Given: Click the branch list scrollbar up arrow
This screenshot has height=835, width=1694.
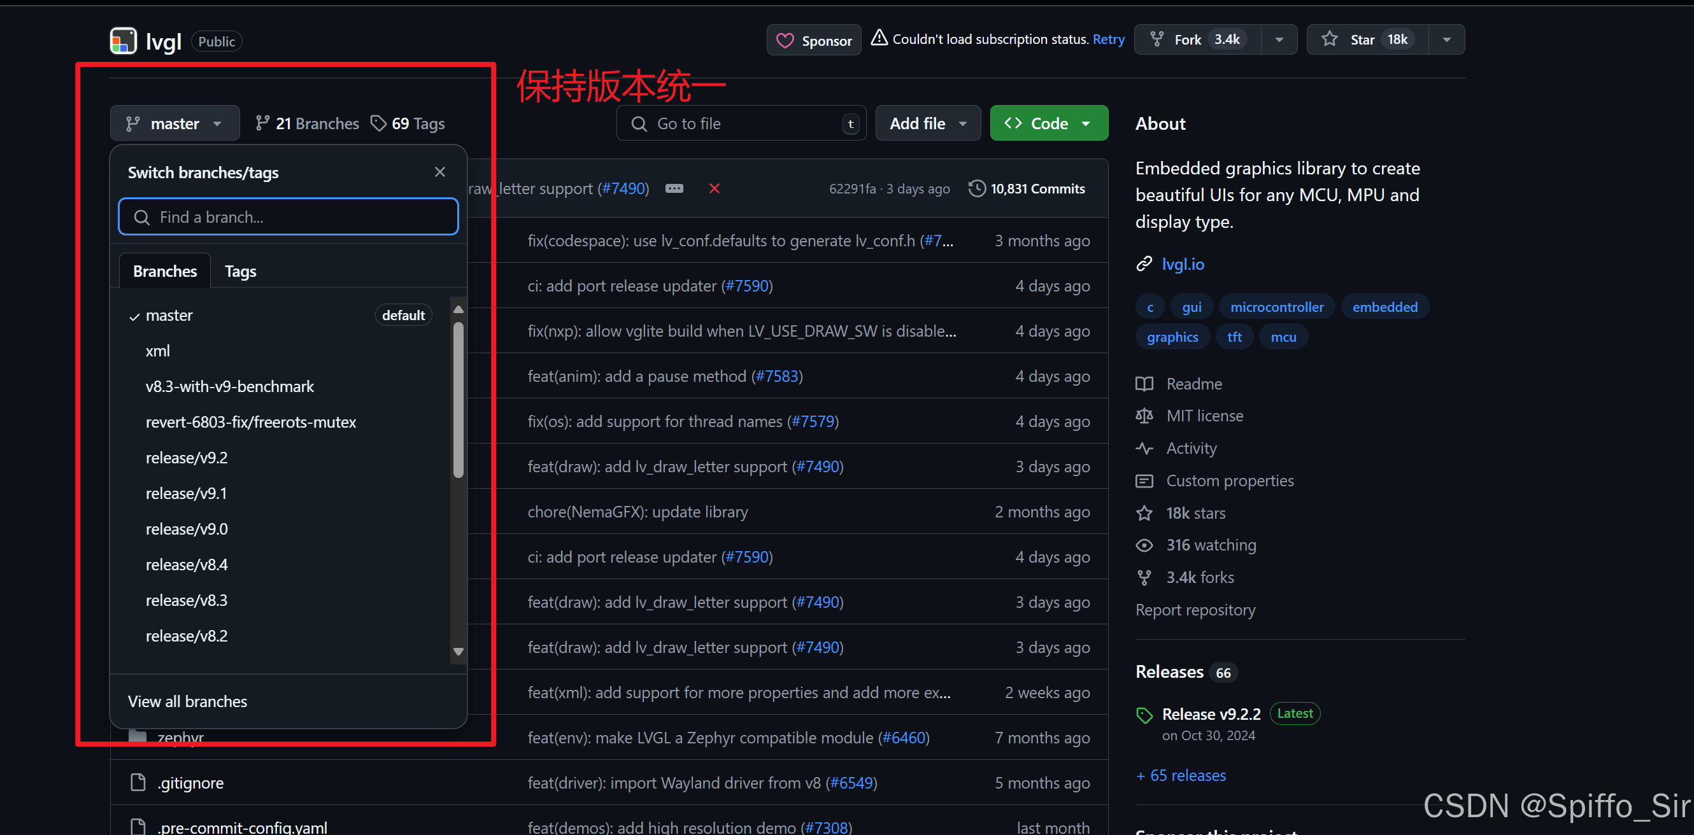Looking at the screenshot, I should [x=459, y=309].
